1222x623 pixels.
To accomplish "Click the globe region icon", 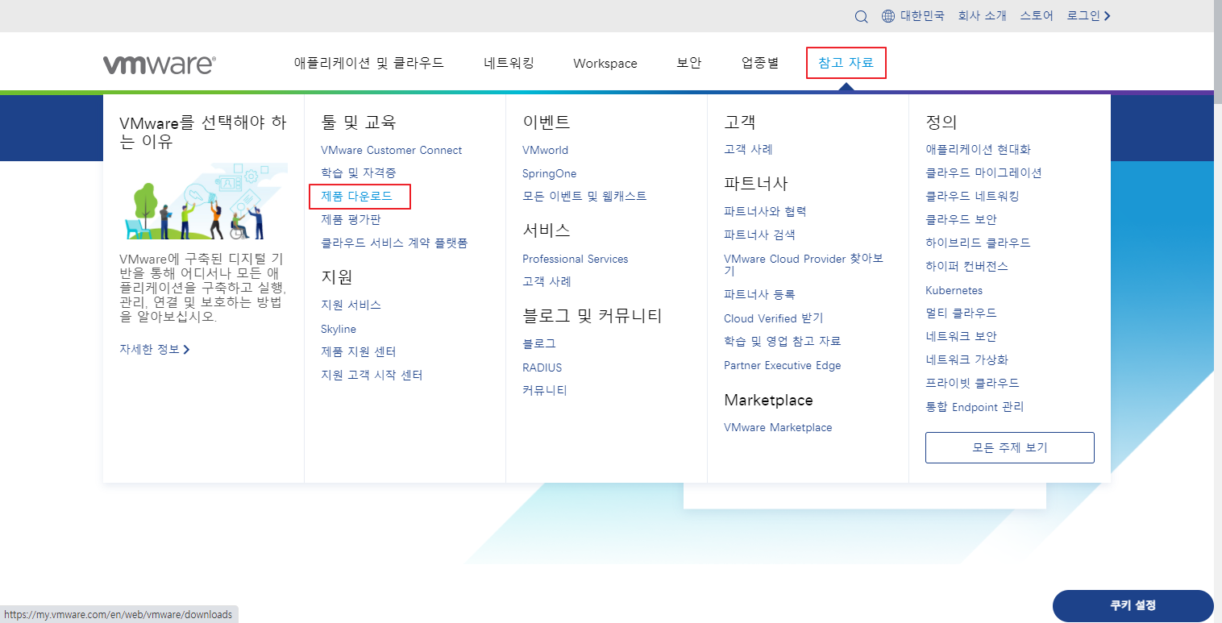I will (x=888, y=16).
